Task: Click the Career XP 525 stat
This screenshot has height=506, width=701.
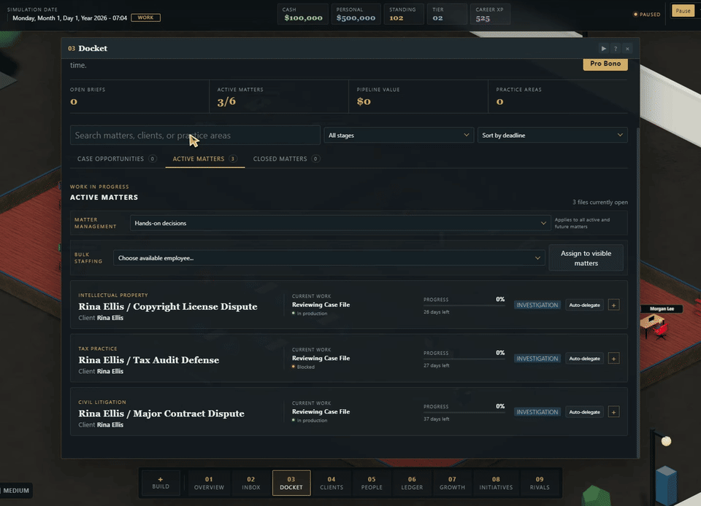Action: tap(490, 15)
